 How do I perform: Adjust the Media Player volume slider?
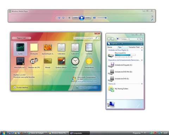tap(102, 18)
